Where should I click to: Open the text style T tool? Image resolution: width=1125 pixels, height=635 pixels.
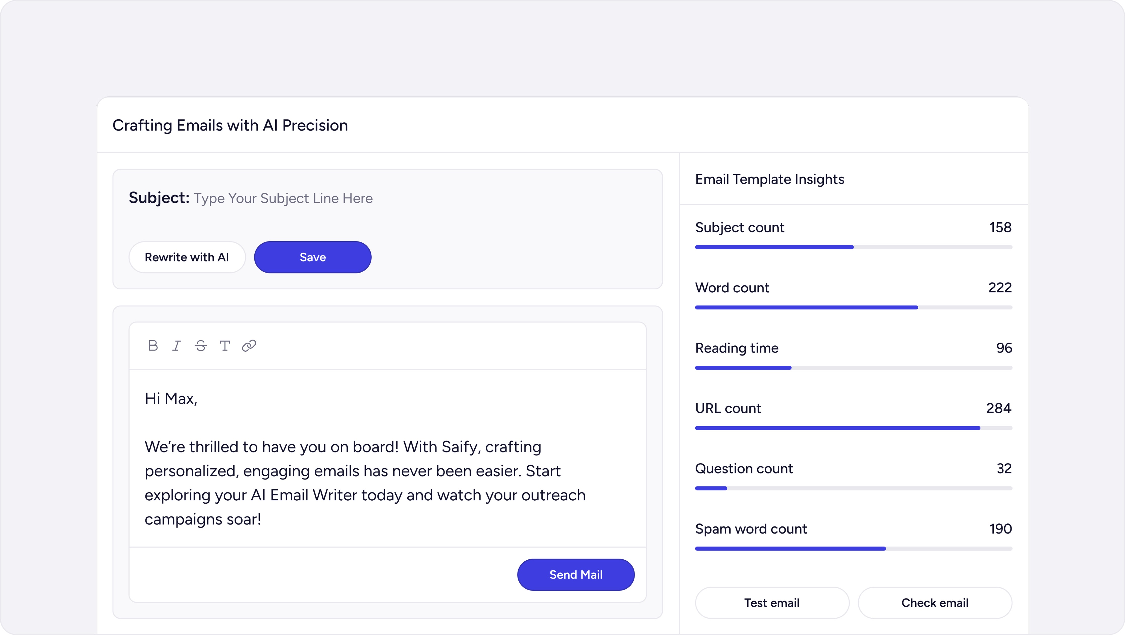tap(224, 346)
